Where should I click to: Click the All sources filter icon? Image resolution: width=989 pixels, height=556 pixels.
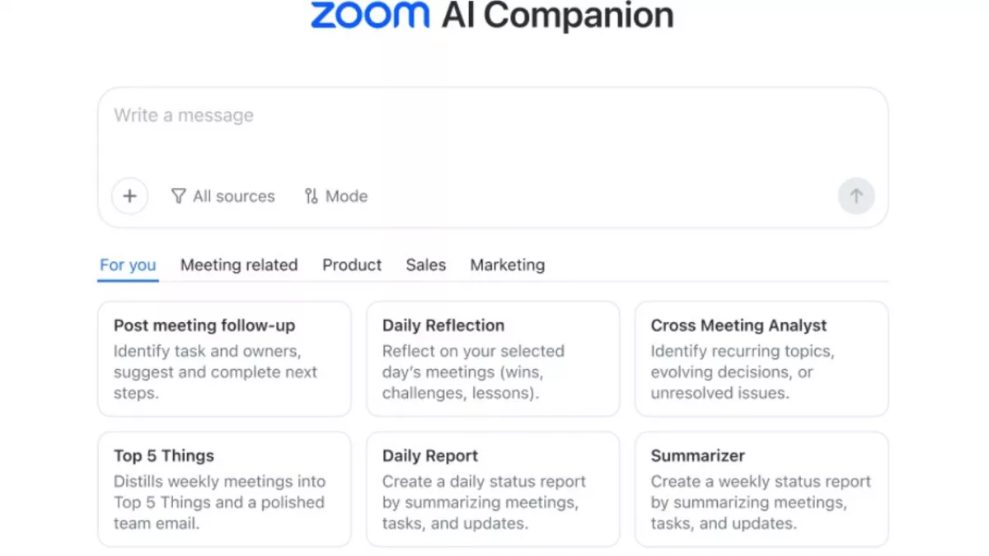pos(178,196)
